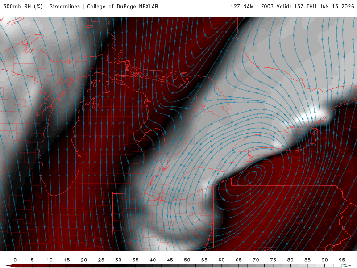Click the '15' colorbar label
This screenshot has height=268, width=357.
66,260
